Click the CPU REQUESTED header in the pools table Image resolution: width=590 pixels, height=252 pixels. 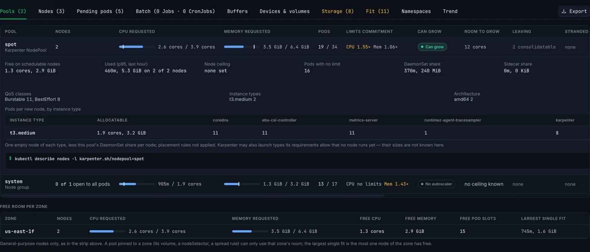[137, 32]
